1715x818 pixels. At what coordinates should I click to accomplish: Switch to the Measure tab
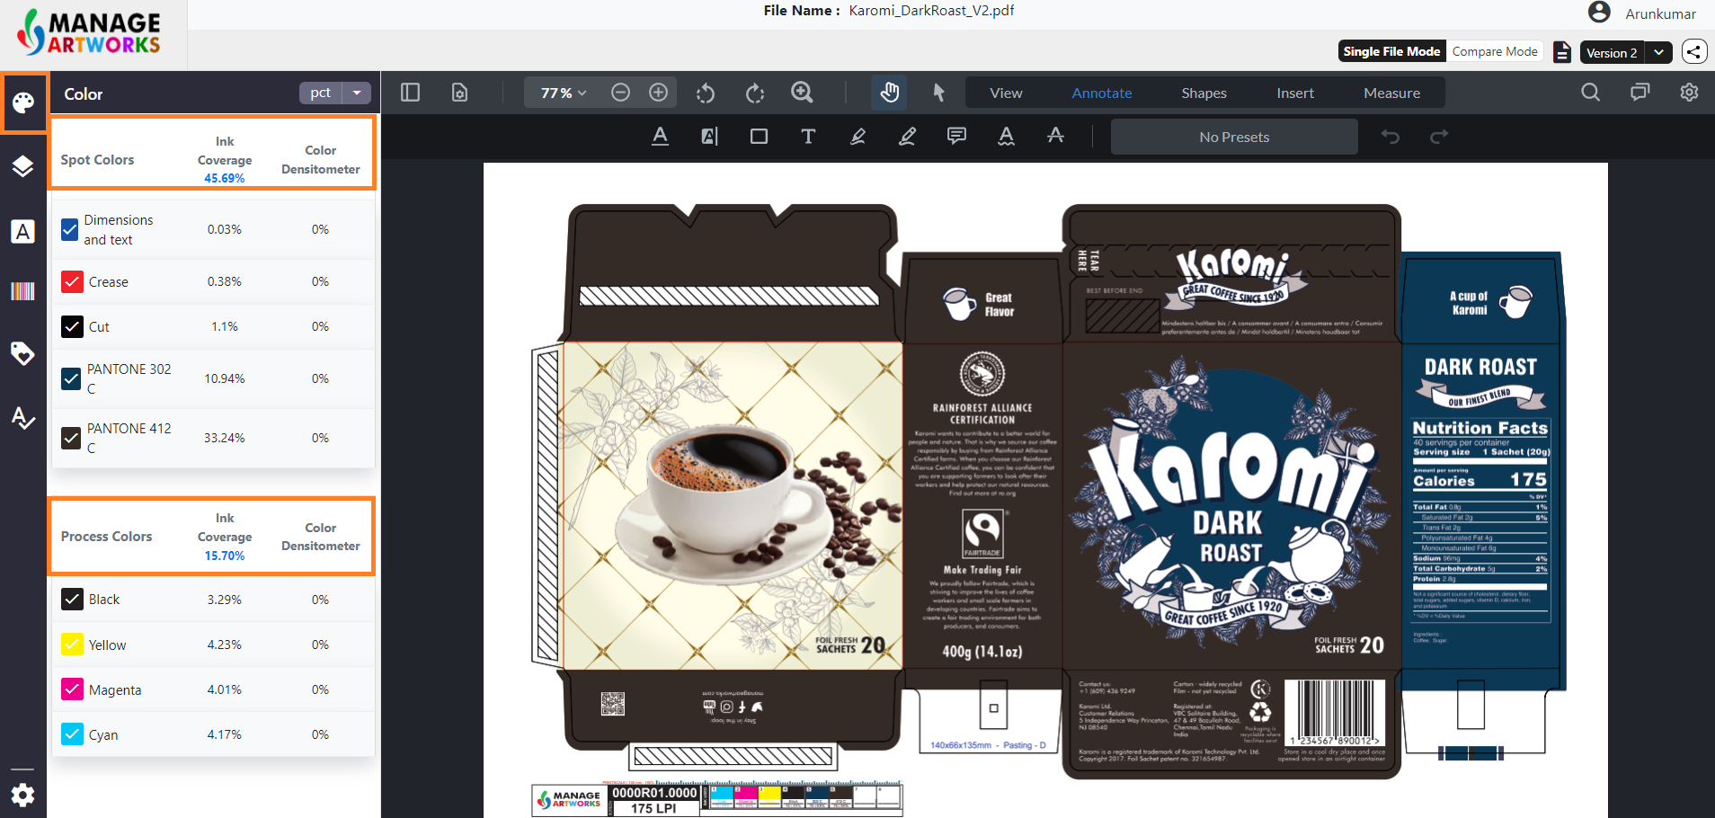1391,93
